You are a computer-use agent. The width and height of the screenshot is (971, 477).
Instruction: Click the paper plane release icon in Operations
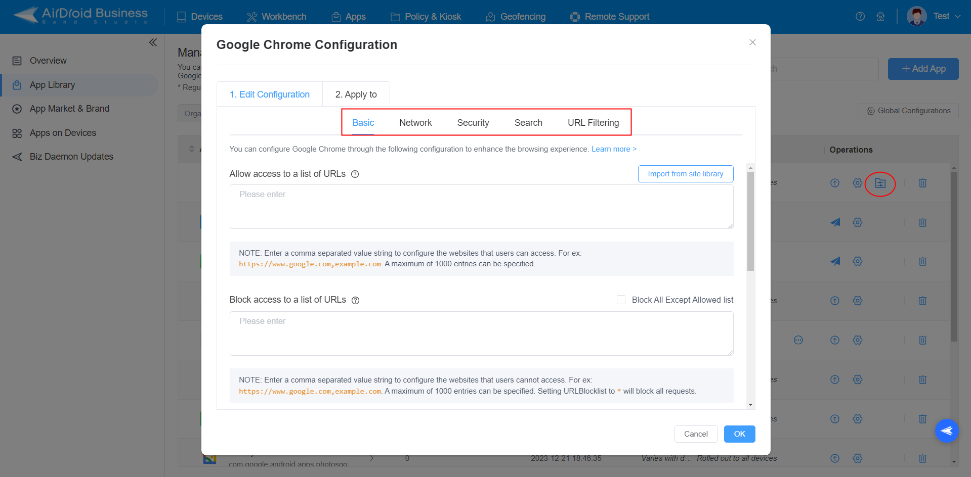point(835,222)
